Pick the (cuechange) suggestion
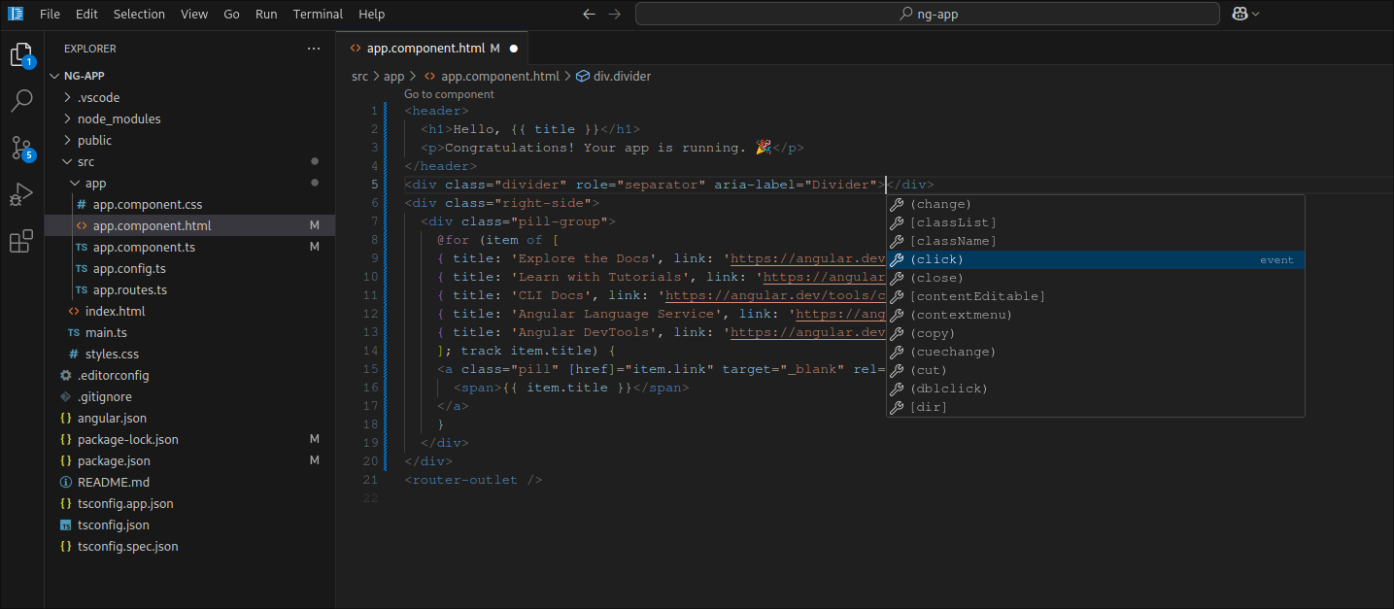 [1096, 352]
